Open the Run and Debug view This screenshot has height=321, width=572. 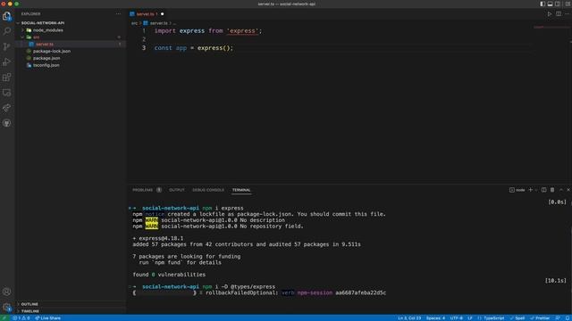(x=6, y=62)
